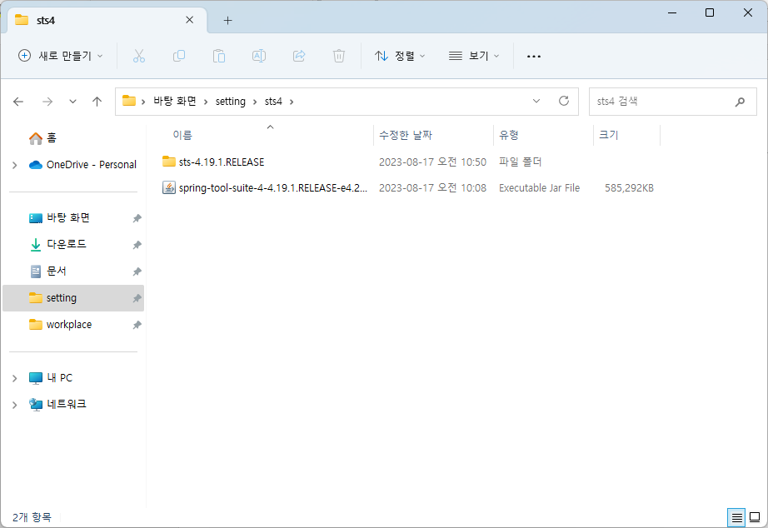Select the sts-4.19.1.RELEASE folder icon
768x528 pixels.
pos(169,161)
